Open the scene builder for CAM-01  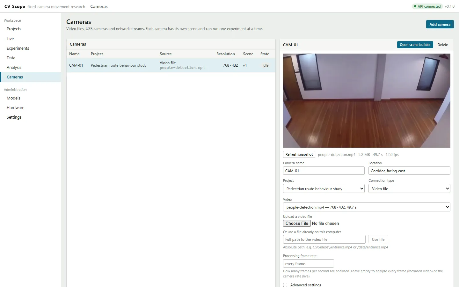(x=415, y=45)
